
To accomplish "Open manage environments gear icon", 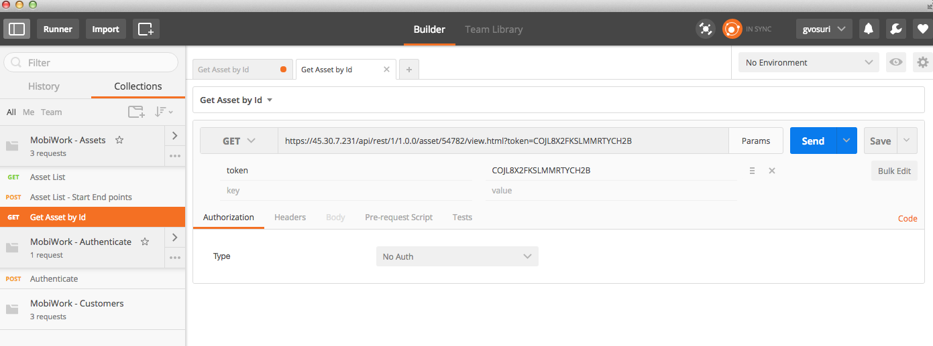I will [x=923, y=62].
